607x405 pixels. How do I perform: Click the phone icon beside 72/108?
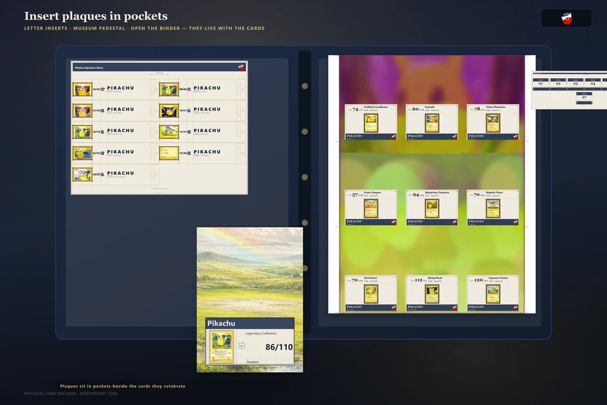click(189, 153)
